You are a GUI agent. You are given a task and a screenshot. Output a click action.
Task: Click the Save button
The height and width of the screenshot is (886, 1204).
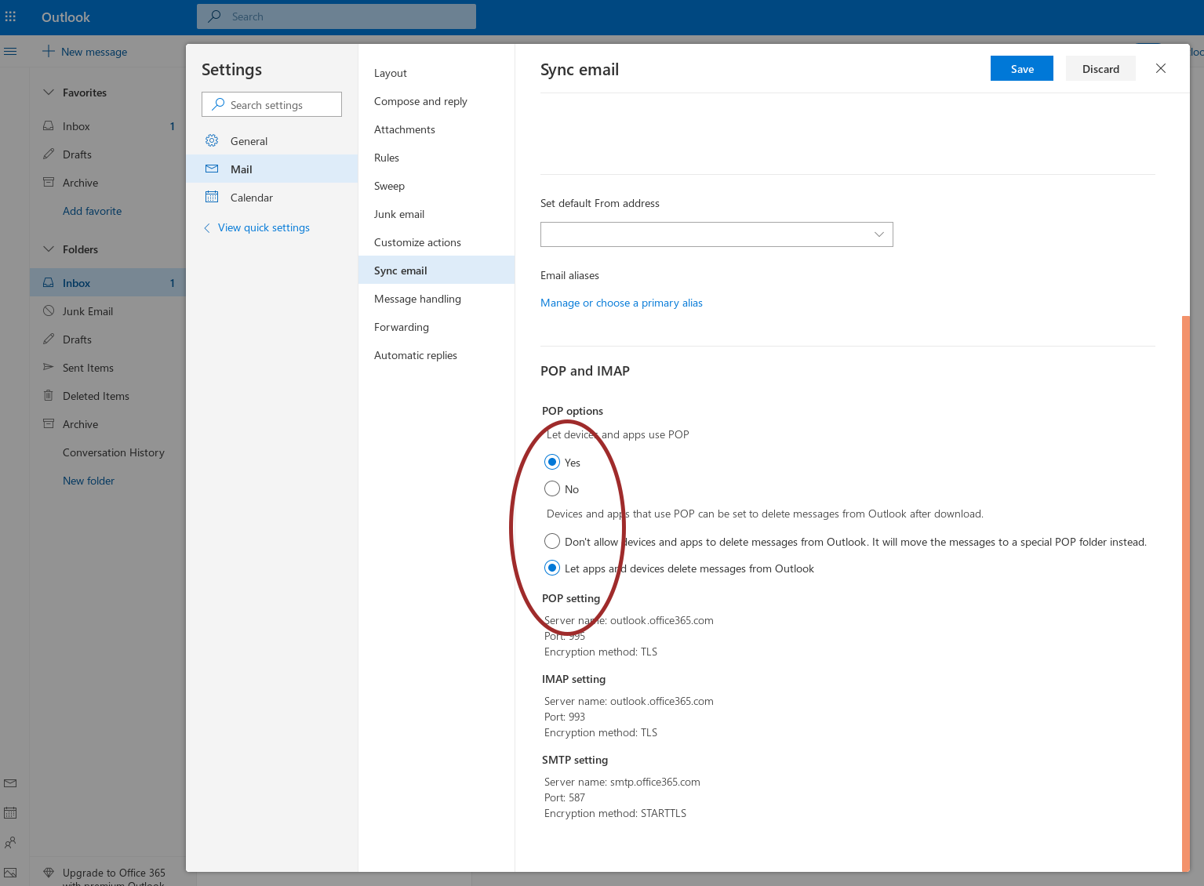click(x=1022, y=68)
